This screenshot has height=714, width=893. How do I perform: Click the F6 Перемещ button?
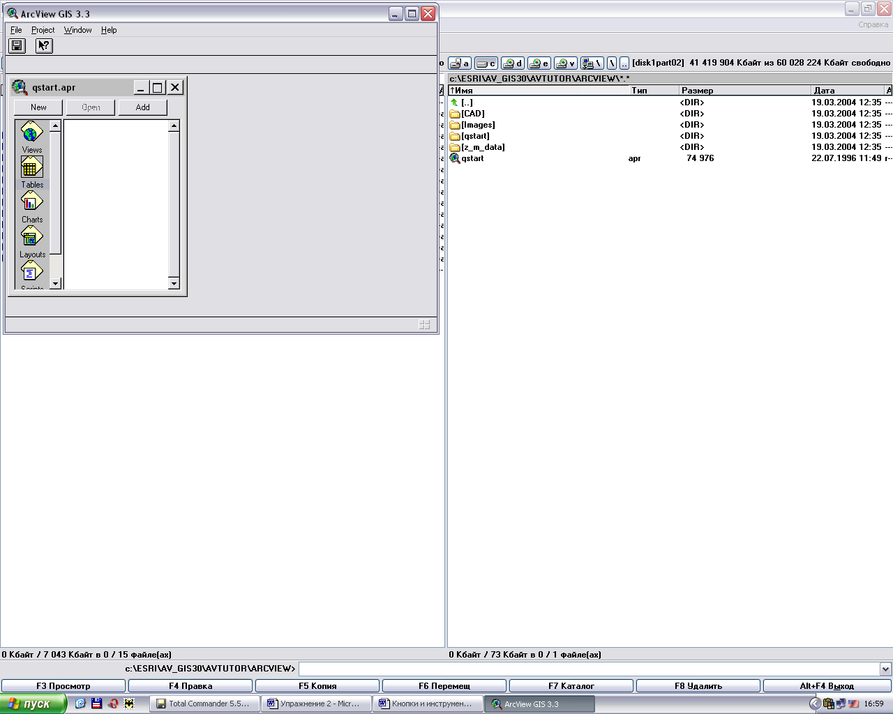coord(444,686)
